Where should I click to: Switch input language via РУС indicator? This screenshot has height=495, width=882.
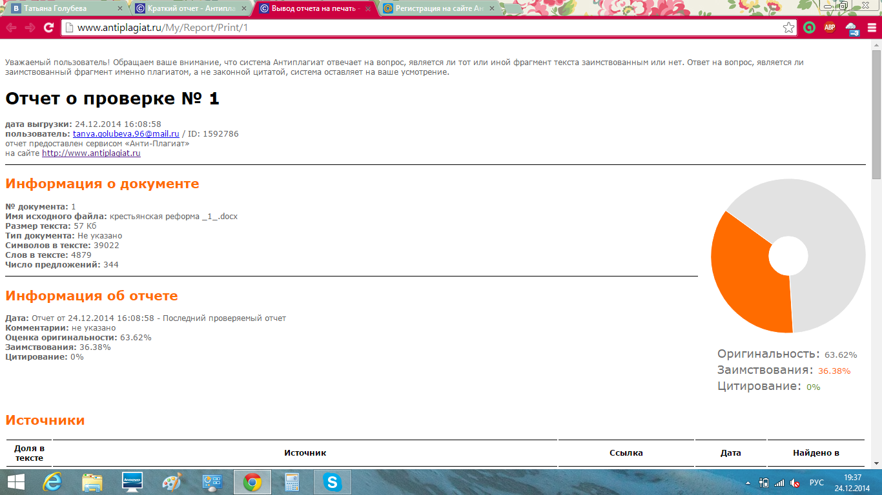coord(817,483)
